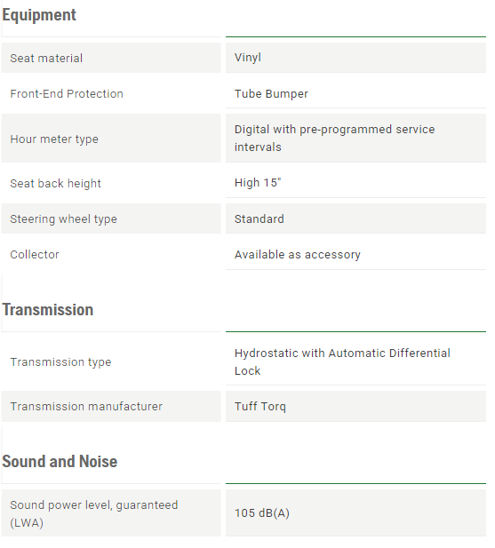
Task: Select the Seat material label
Action: point(46,58)
